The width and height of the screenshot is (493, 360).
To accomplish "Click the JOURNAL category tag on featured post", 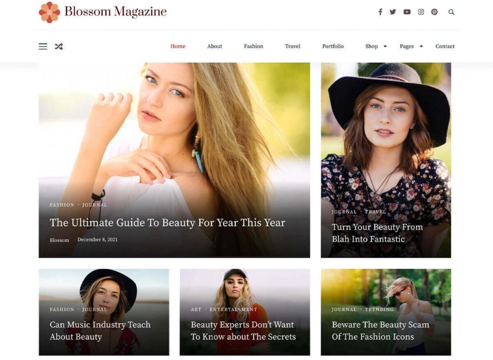I will pyautogui.click(x=95, y=204).
